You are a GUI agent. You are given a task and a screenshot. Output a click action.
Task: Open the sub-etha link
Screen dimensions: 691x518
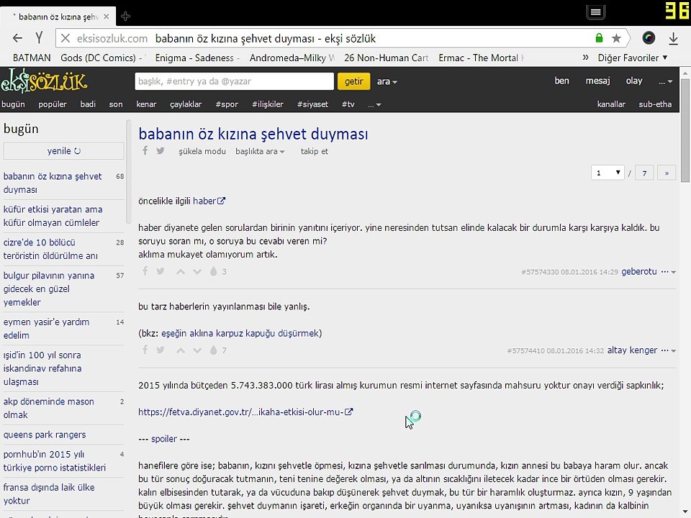[x=655, y=104]
